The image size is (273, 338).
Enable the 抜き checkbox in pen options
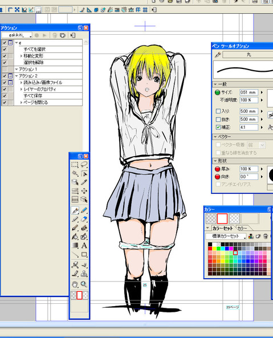tap(218, 119)
